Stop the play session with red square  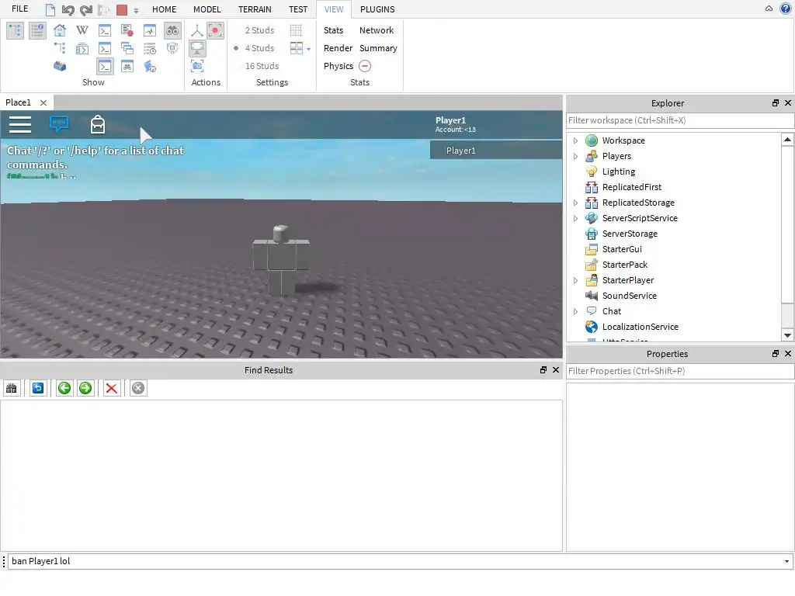pyautogui.click(x=122, y=9)
